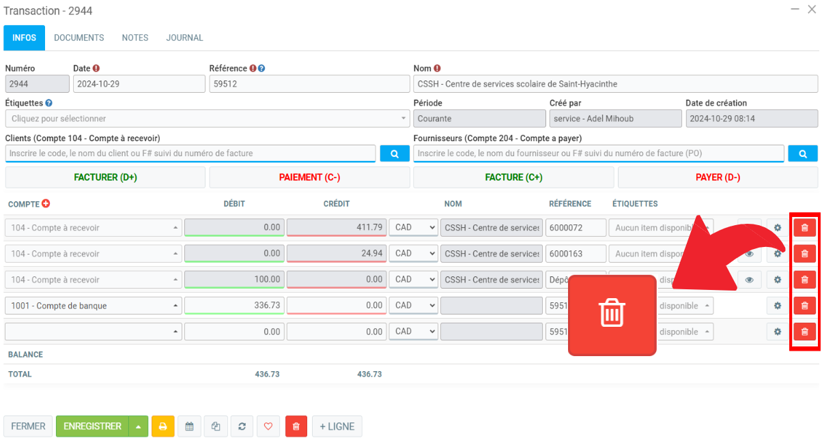
Task: Open gear settings for 1001 bank line
Action: (x=777, y=306)
